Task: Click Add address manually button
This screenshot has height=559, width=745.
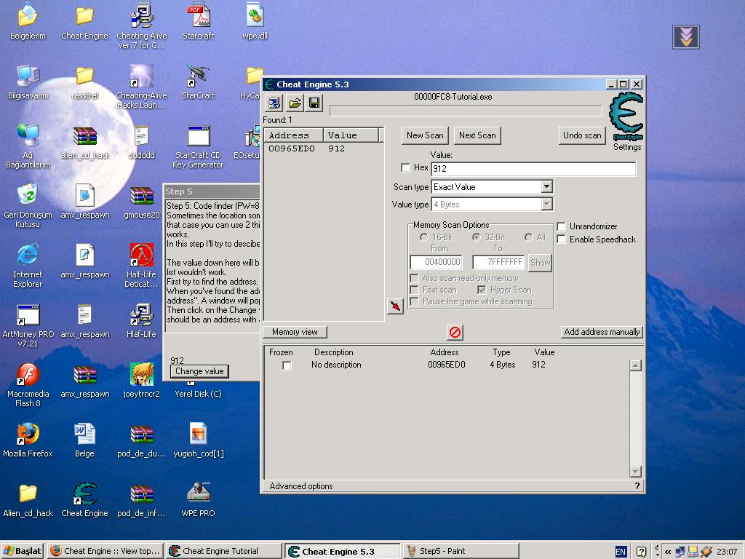Action: 602,332
